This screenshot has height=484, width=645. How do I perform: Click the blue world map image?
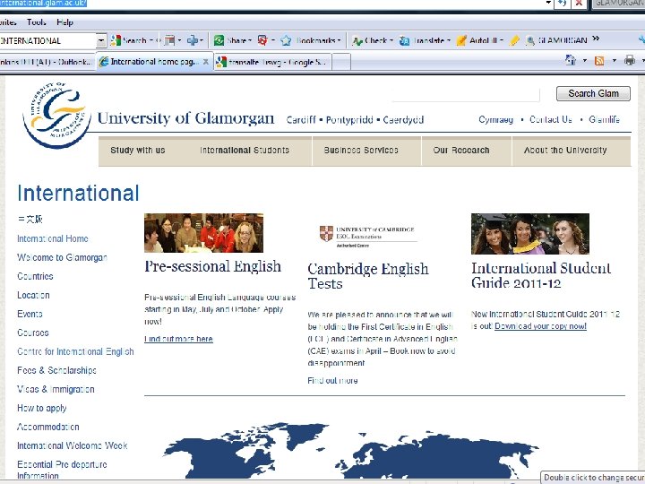pyautogui.click(x=350, y=451)
